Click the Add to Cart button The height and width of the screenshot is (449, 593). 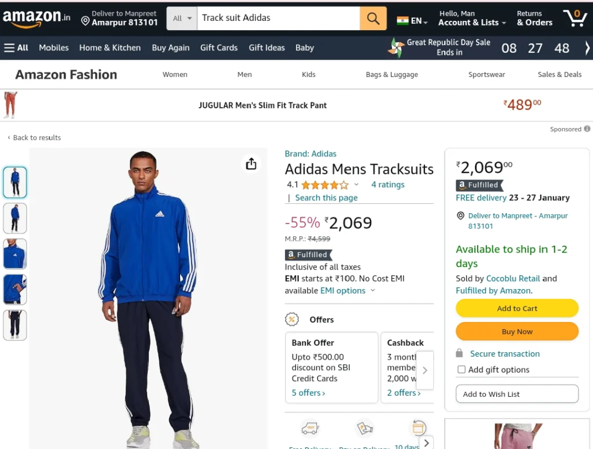517,308
